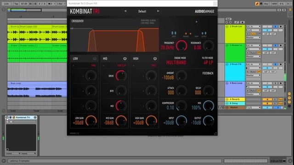Click the feedback AMOUNT knob

pyautogui.click(x=181, y=76)
